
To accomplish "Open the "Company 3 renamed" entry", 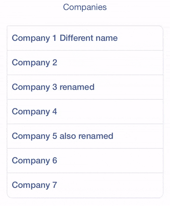I will (85, 87).
